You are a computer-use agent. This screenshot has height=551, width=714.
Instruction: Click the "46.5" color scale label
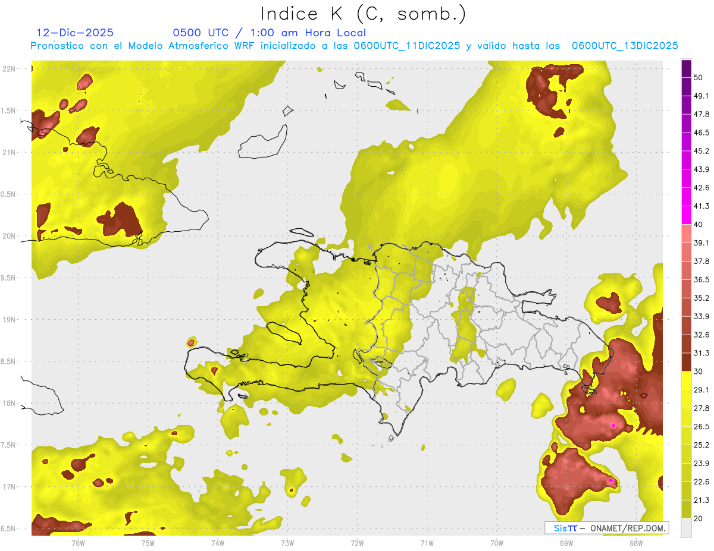tap(702, 133)
